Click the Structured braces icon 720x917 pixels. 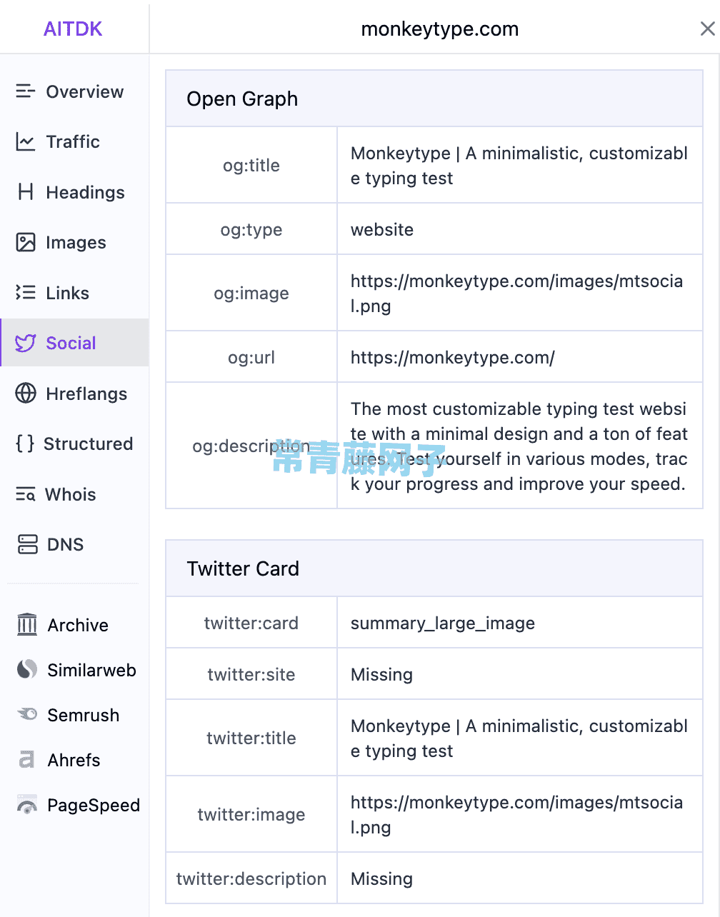pos(25,444)
